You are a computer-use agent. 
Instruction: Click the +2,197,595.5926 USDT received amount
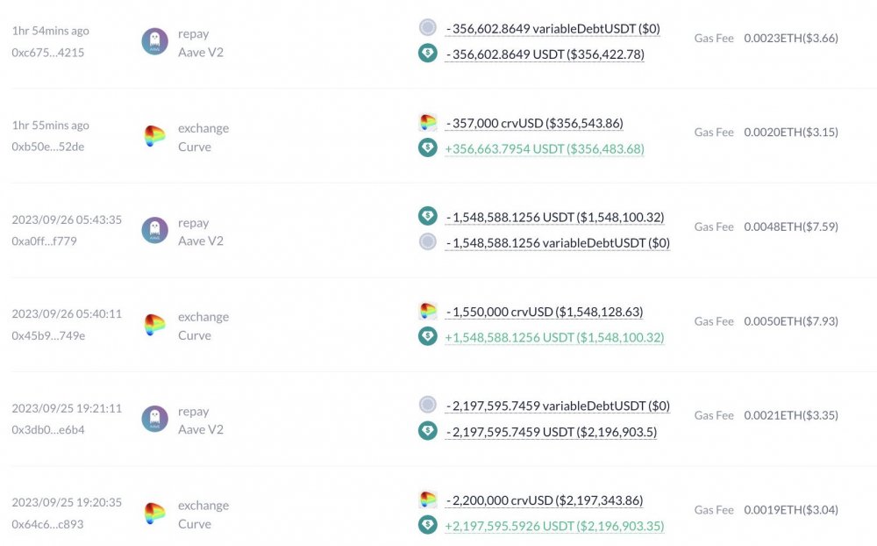click(x=554, y=527)
